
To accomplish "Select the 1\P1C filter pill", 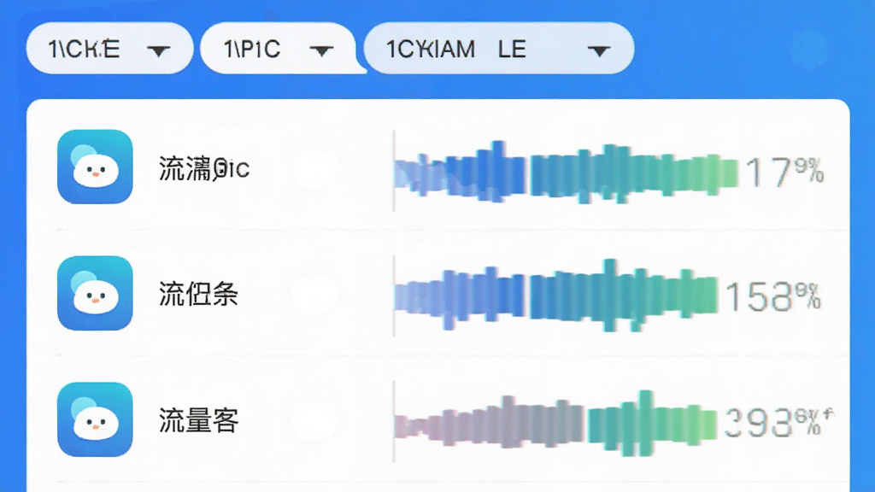I will [x=278, y=49].
